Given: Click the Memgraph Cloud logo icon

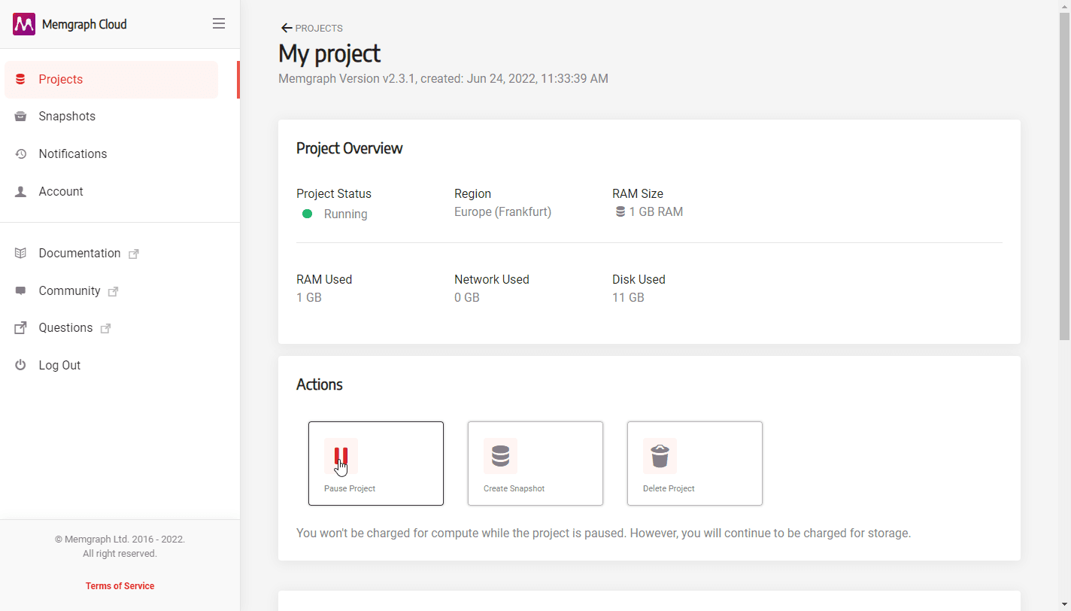Looking at the screenshot, I should click(24, 24).
